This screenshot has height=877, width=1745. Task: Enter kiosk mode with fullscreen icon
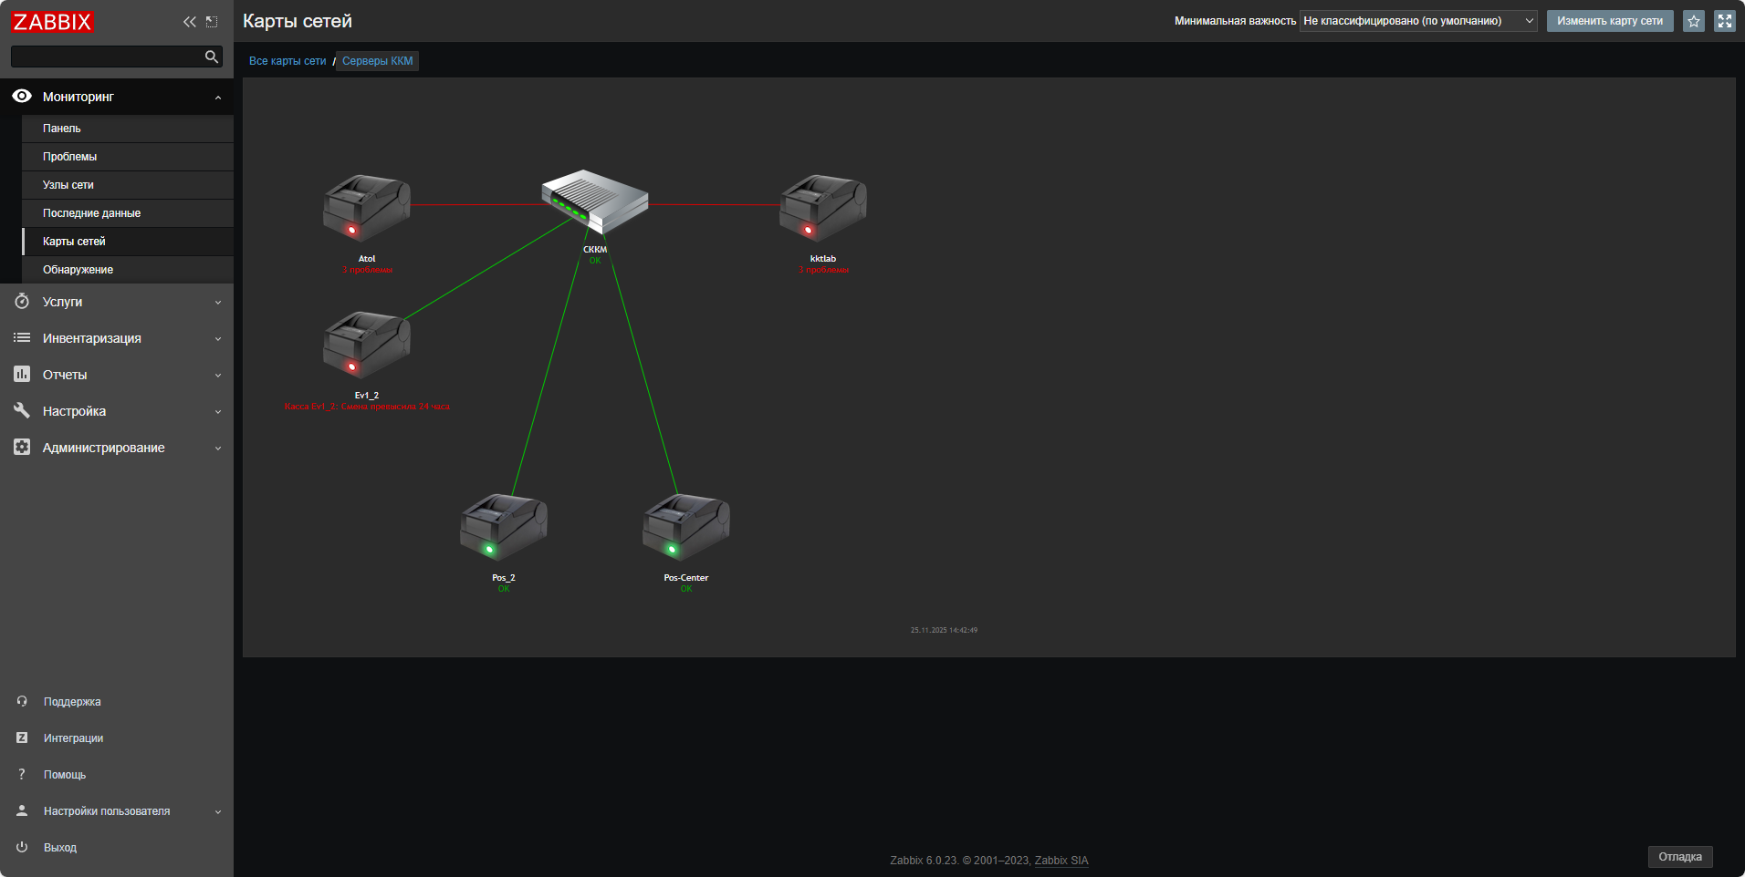coord(1724,21)
